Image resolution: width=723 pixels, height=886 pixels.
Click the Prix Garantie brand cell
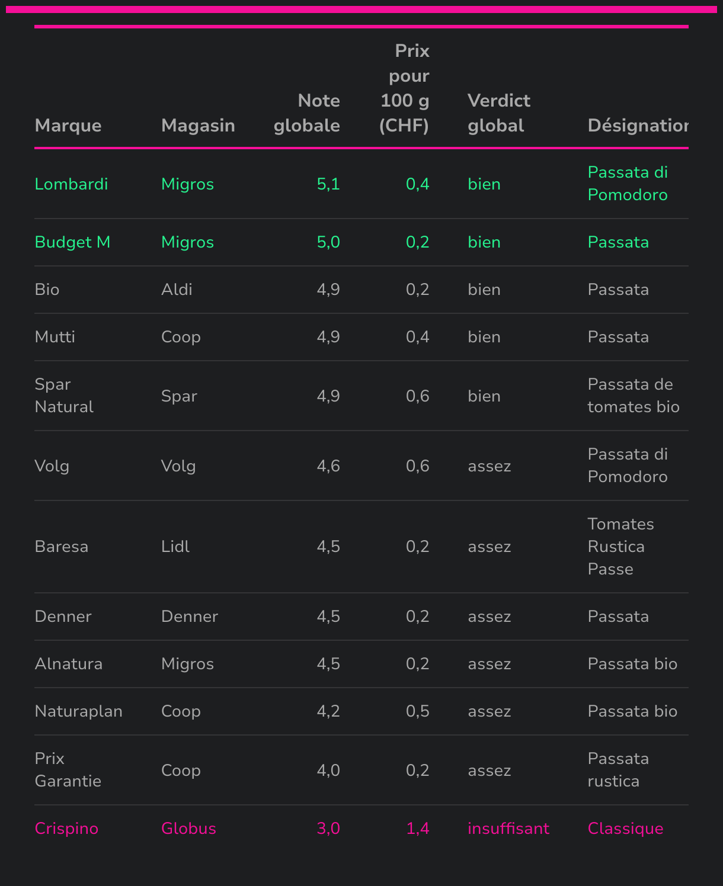click(x=68, y=770)
